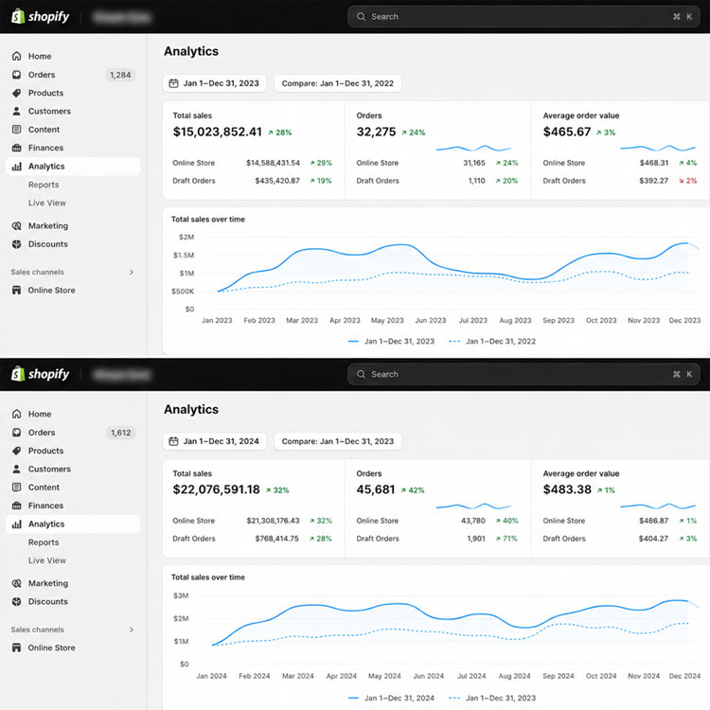Click the Orders icon beside the 1,284 badge
The width and height of the screenshot is (710, 710).
click(x=17, y=75)
